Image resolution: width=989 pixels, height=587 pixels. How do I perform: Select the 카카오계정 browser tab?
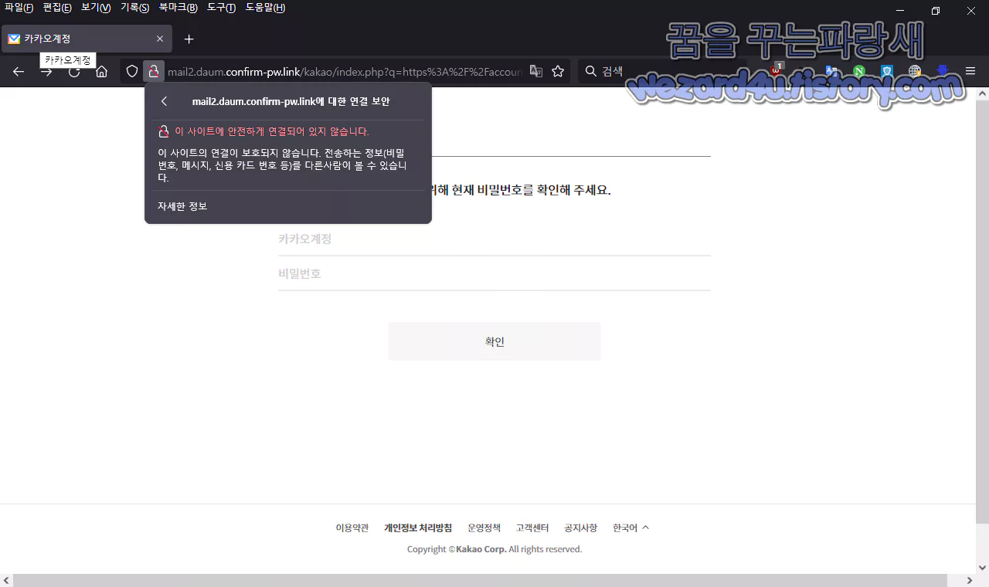(x=87, y=39)
